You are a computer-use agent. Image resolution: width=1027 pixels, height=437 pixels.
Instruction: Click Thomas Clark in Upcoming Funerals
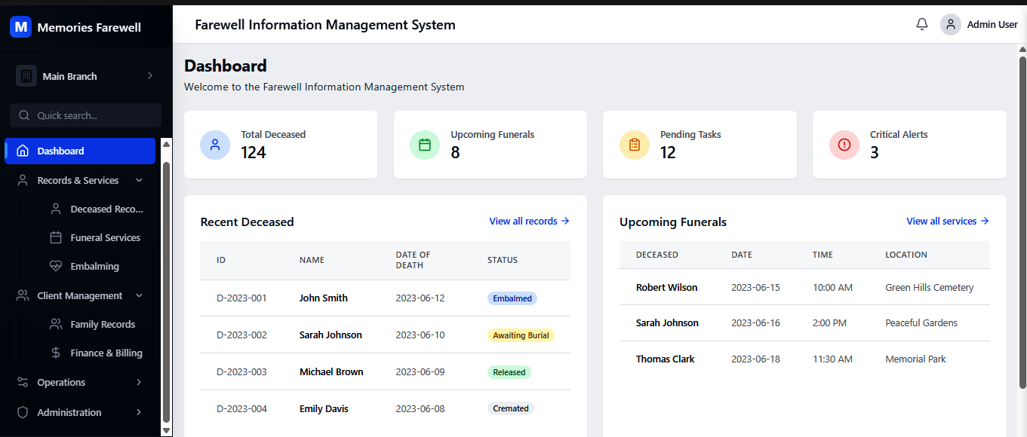pos(666,359)
